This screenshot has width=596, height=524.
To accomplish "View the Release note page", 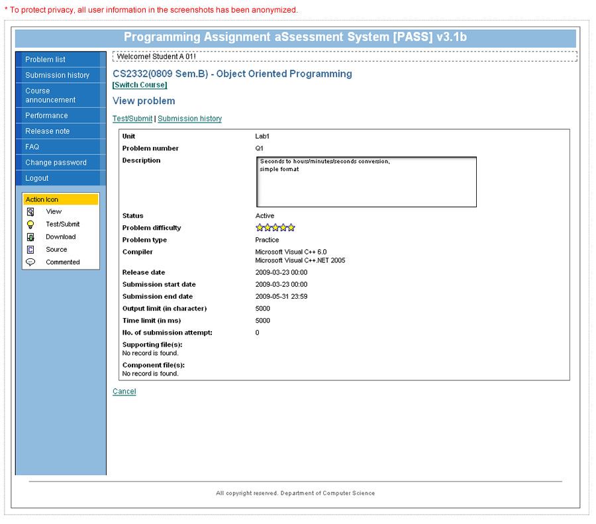I will [48, 131].
